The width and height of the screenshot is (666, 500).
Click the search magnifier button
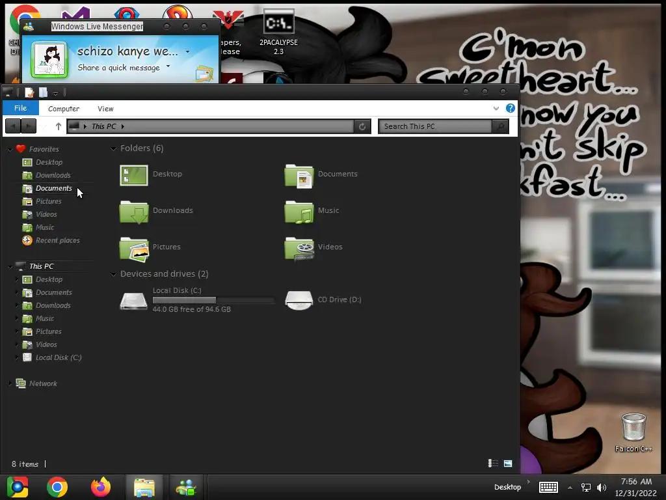pyautogui.click(x=500, y=126)
